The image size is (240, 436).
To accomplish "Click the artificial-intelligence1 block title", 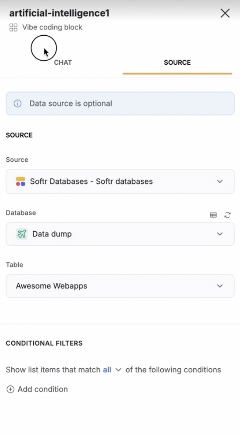I will (59, 13).
